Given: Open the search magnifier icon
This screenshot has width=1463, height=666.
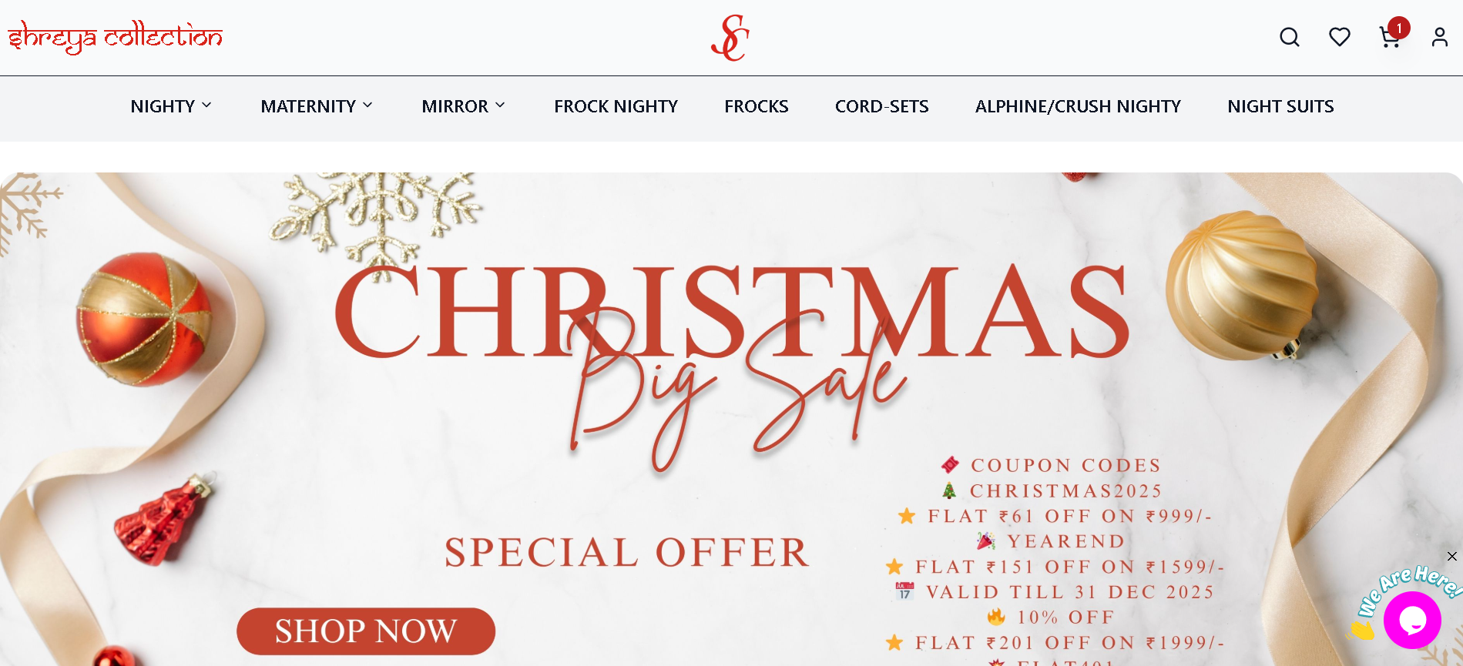Looking at the screenshot, I should click(x=1290, y=37).
